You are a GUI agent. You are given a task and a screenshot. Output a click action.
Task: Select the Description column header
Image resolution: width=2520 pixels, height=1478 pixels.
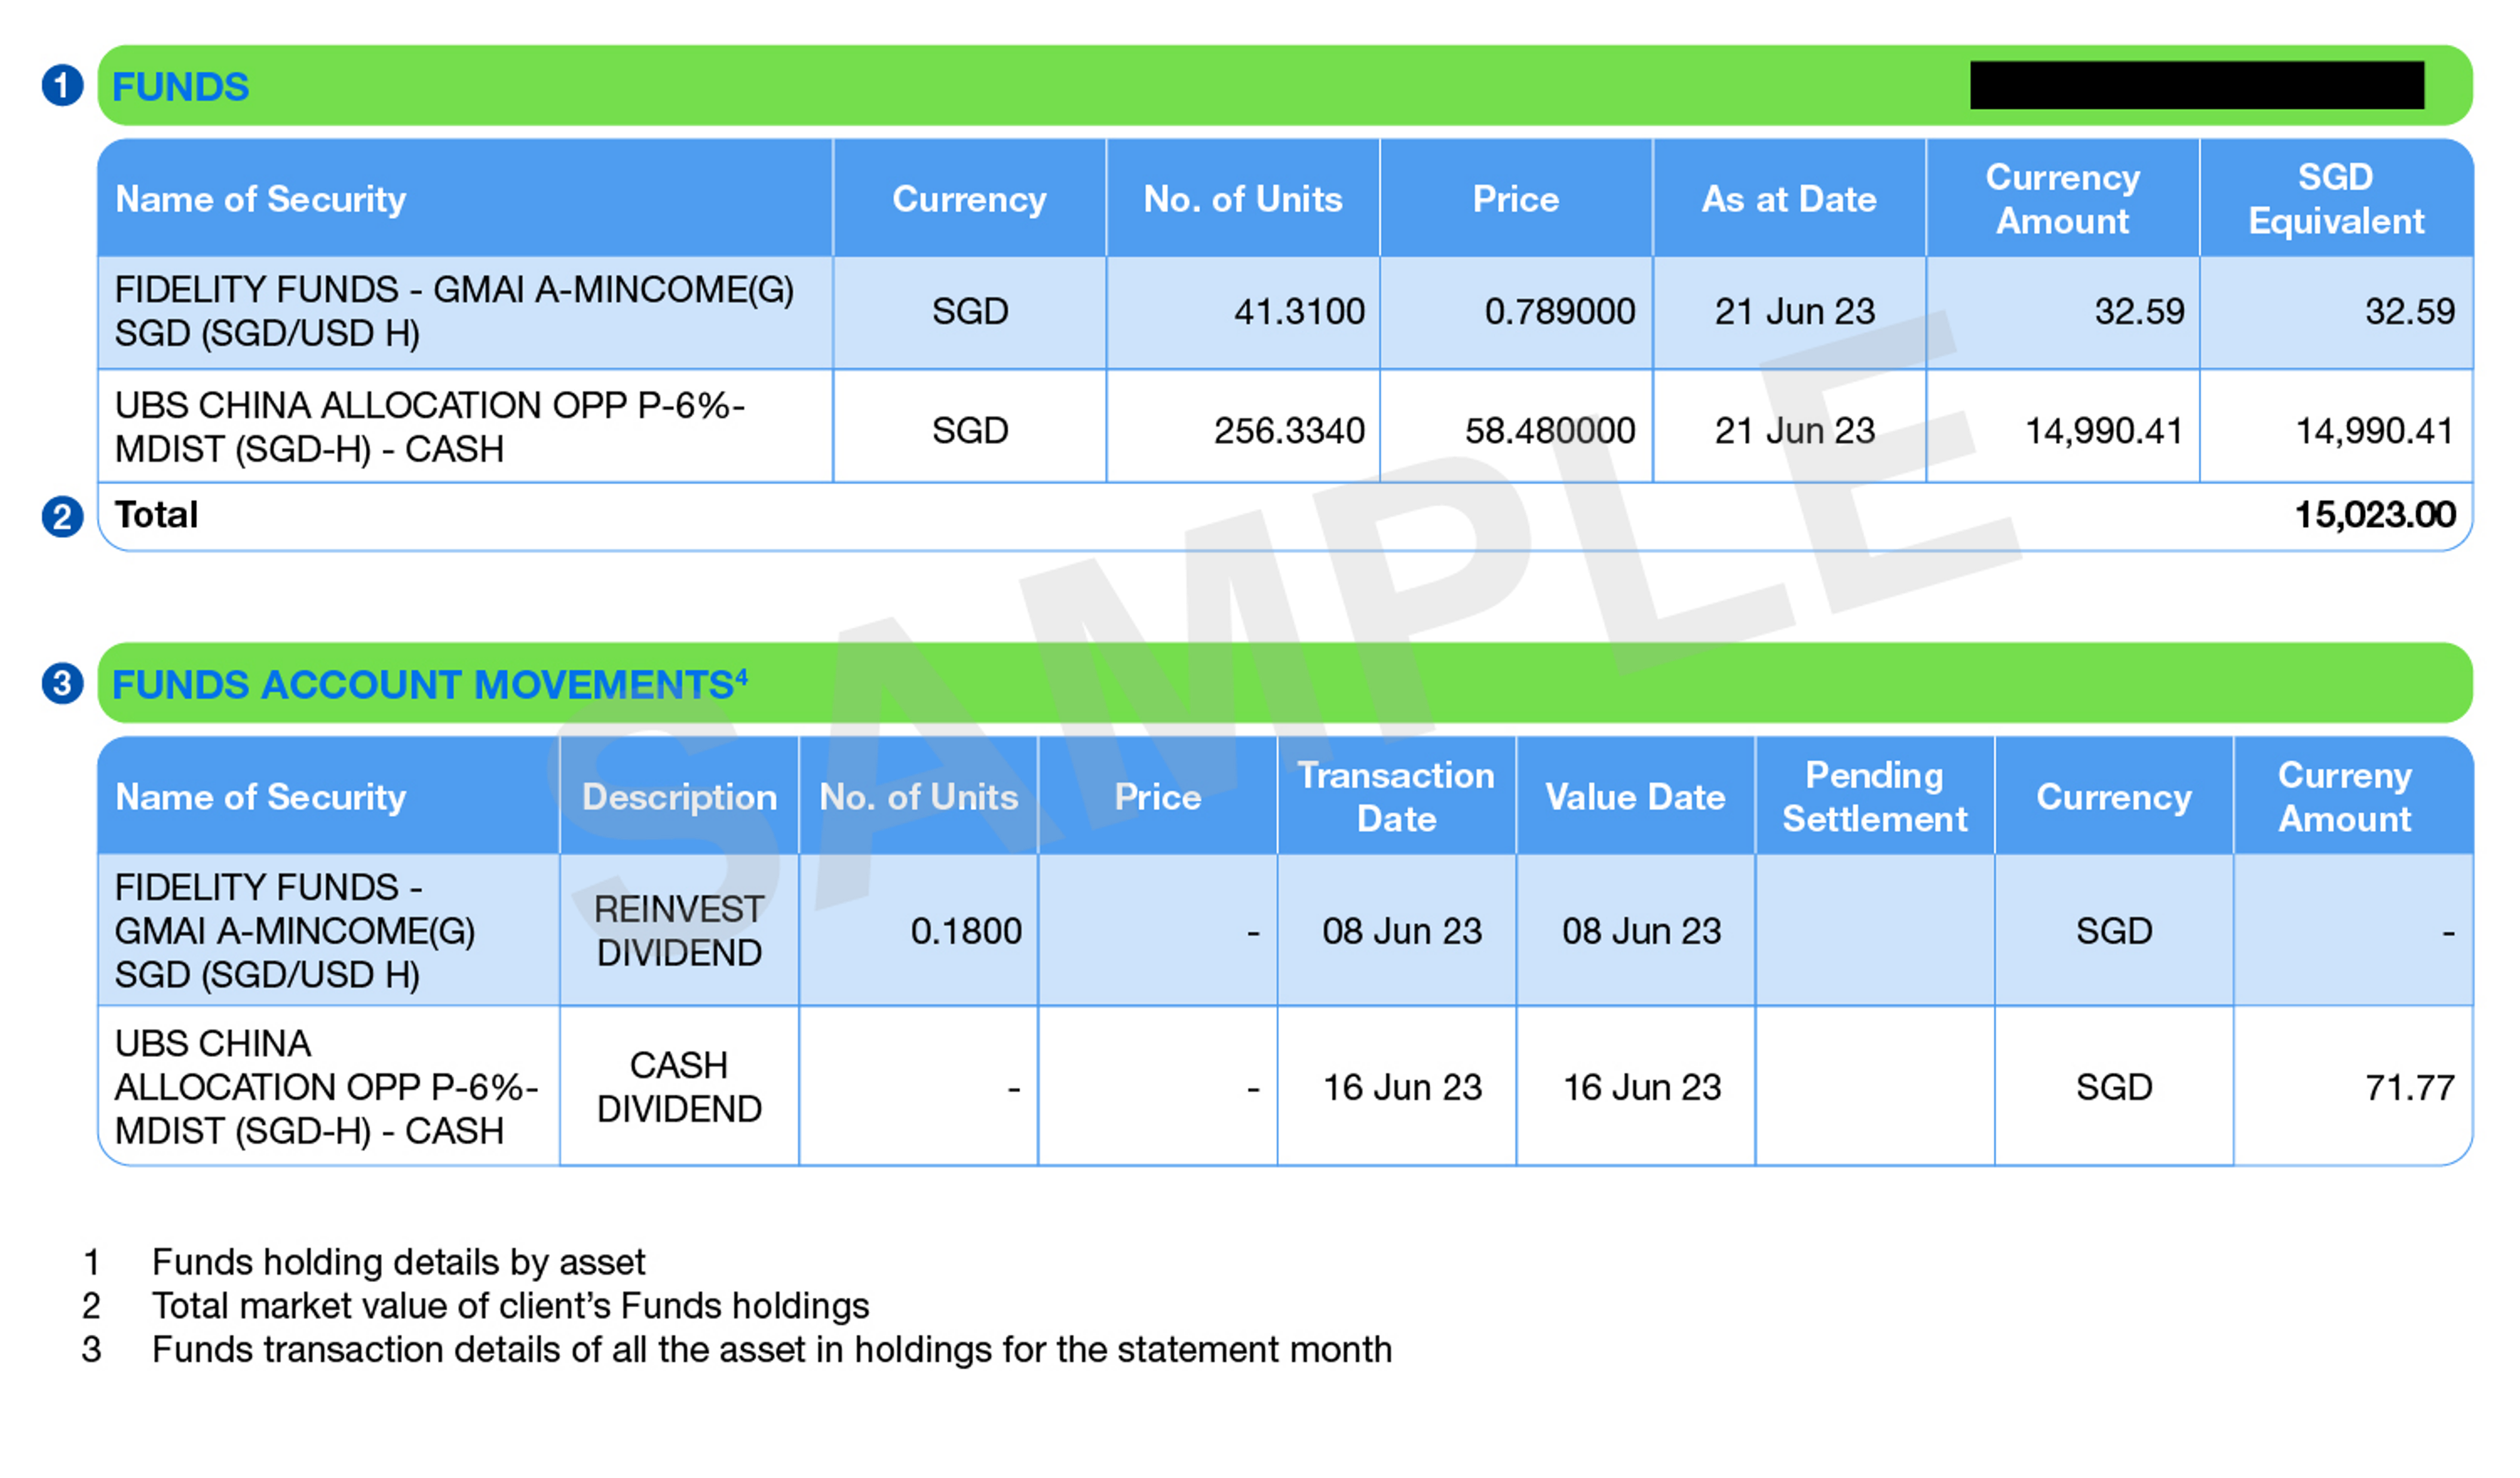point(679,797)
